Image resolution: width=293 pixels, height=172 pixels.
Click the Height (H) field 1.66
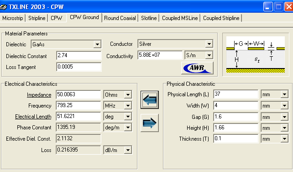[x=236, y=128]
